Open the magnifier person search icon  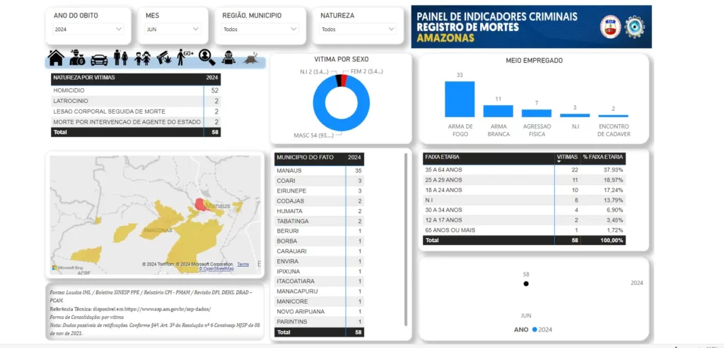(206, 57)
